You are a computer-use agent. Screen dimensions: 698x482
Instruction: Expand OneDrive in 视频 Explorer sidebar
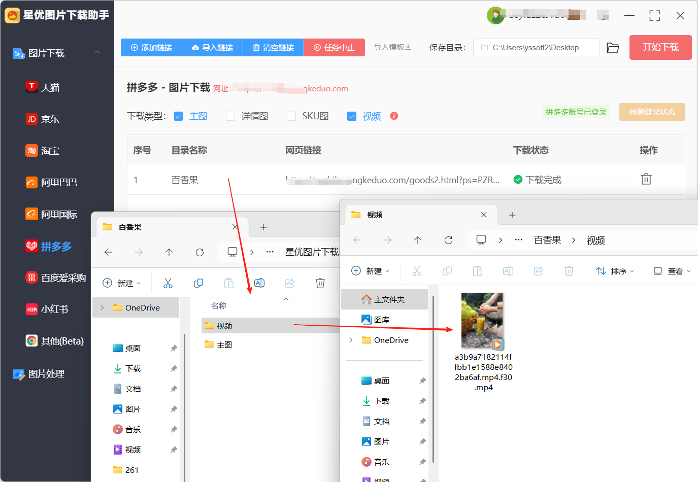(x=351, y=340)
